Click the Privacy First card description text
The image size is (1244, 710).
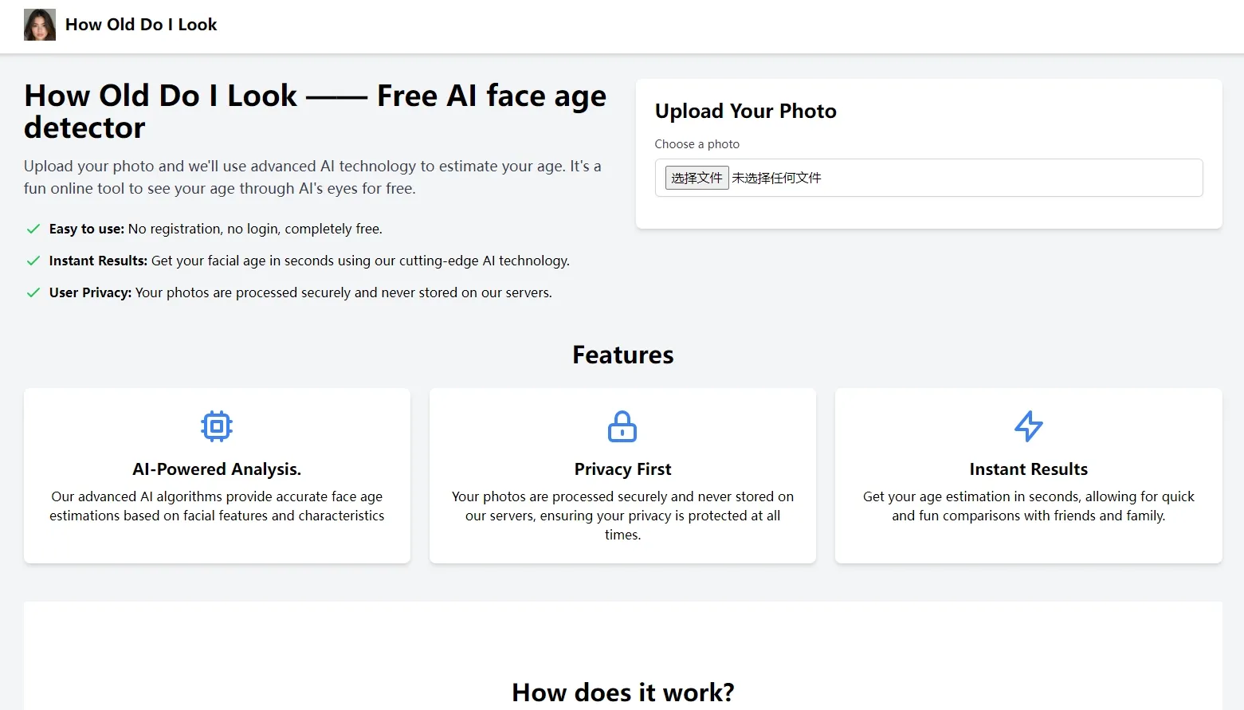coord(622,516)
